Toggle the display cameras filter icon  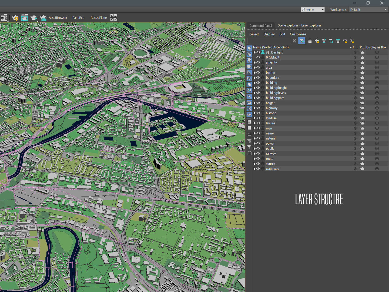(249, 66)
